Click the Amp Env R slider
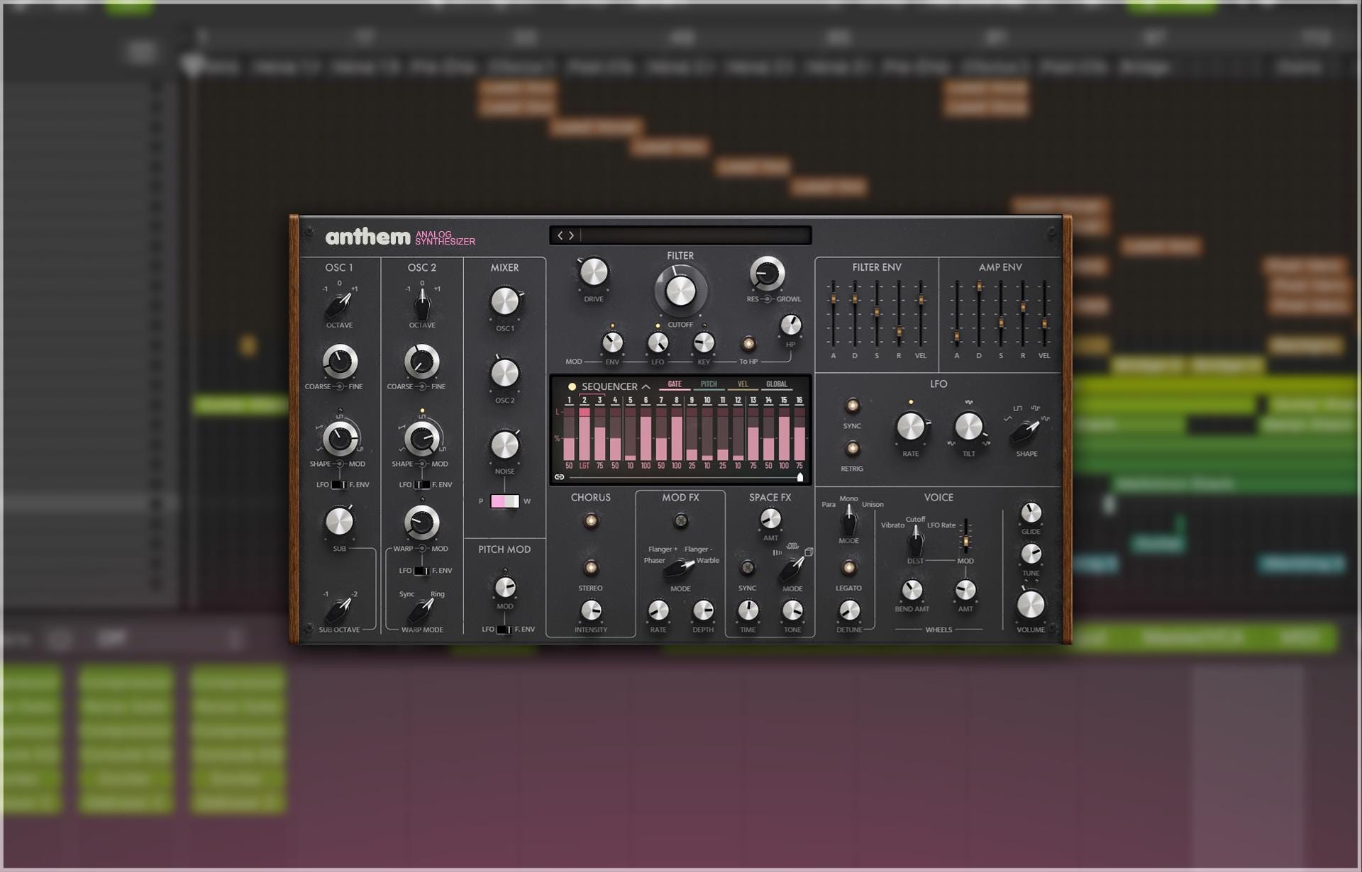 [1023, 308]
